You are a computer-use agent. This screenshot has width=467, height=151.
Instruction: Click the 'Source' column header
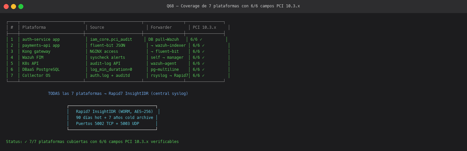(x=97, y=27)
